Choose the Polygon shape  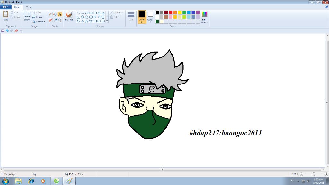click(99, 13)
